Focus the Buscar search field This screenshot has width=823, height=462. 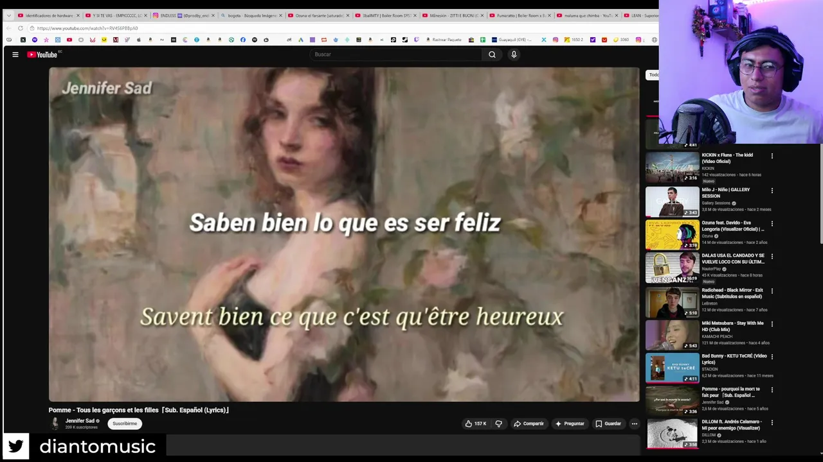(x=395, y=55)
